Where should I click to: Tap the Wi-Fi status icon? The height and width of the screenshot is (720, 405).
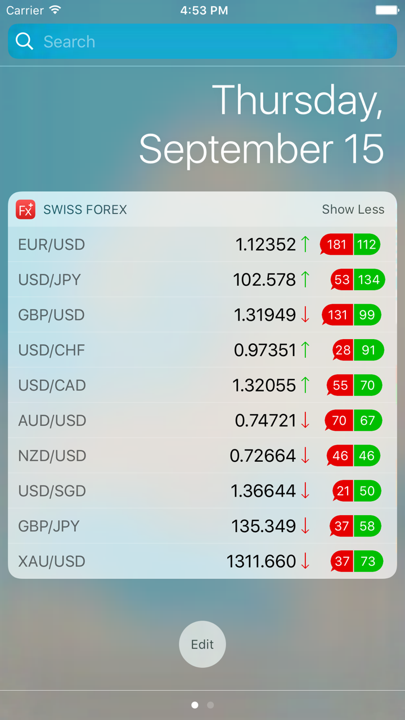pyautogui.click(x=55, y=10)
